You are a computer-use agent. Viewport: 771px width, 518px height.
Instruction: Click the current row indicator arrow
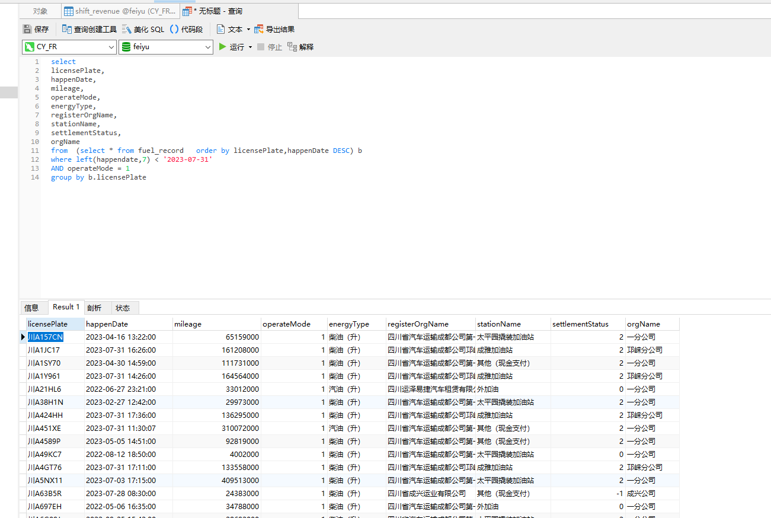pyautogui.click(x=23, y=337)
